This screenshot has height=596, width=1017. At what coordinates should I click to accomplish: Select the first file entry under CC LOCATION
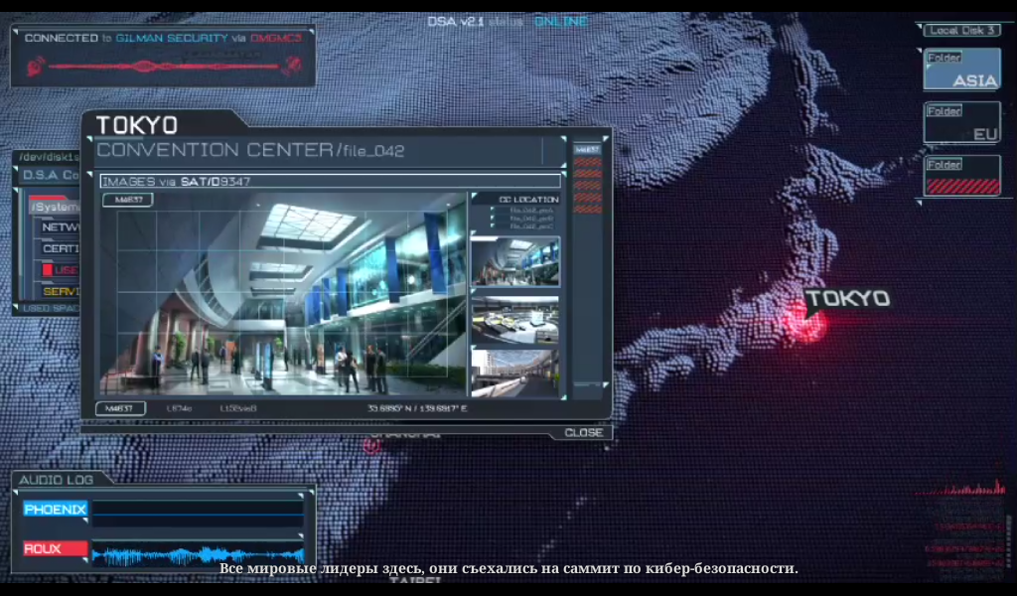(x=531, y=211)
